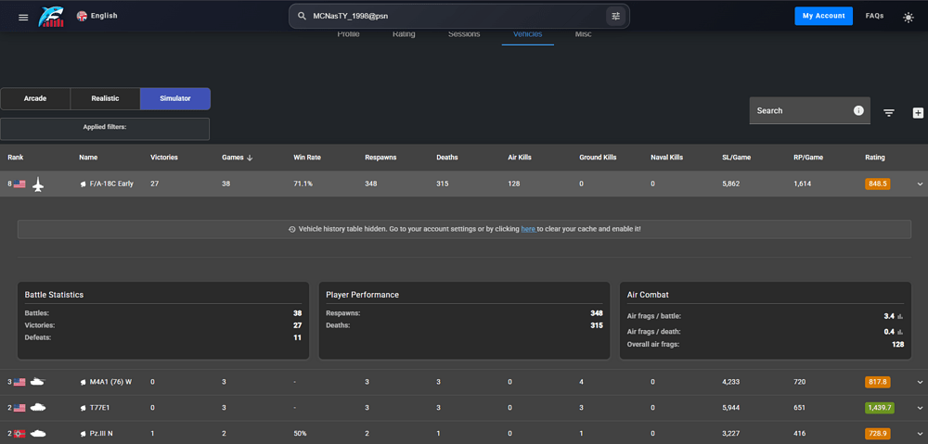
Task: Collapse the F/A-18C Early row details
Action: pos(920,184)
